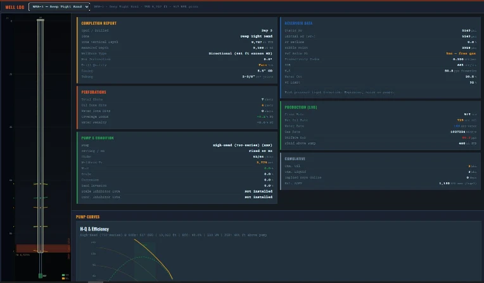The width and height of the screenshot is (484, 283).
Task: Click the RESERVOIR DATA heading
Action: coord(298,23)
